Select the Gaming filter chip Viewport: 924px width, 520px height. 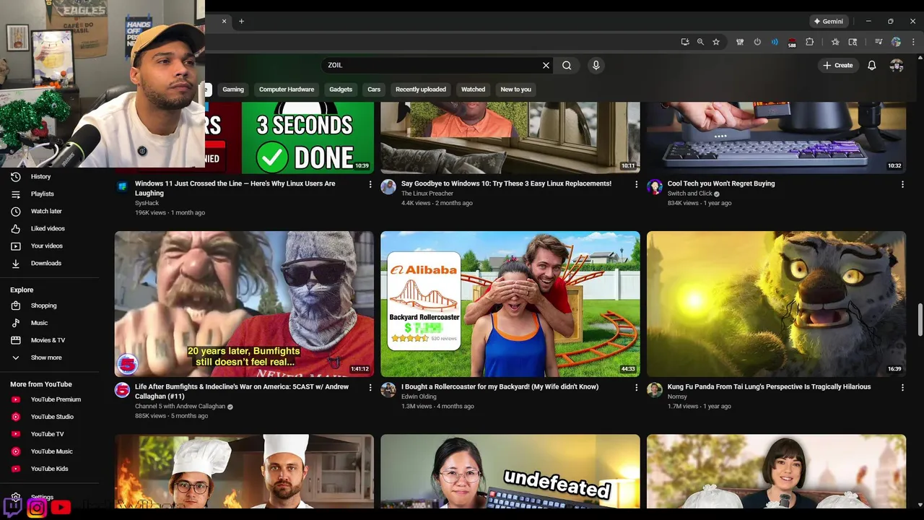(233, 90)
